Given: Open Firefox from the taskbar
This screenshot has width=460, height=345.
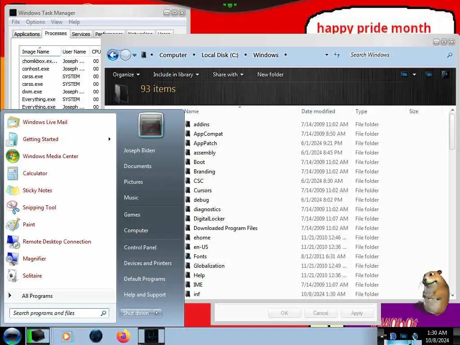Looking at the screenshot, I should pyautogui.click(x=124, y=336).
